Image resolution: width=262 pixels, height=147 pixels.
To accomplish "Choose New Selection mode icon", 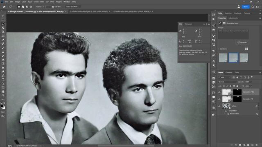I will (x=19, y=7).
